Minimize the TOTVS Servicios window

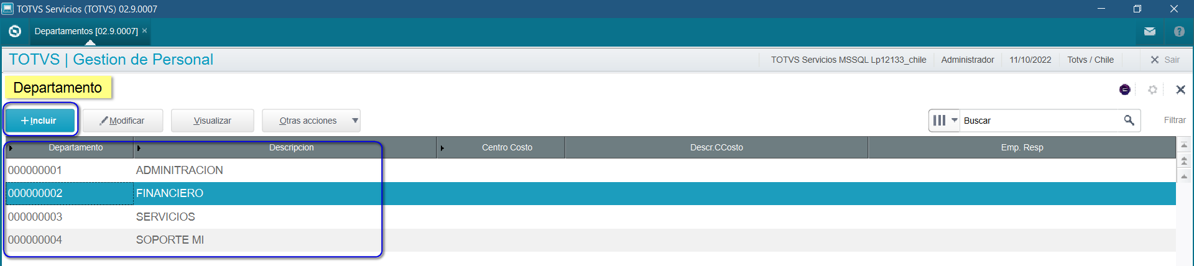(1101, 9)
